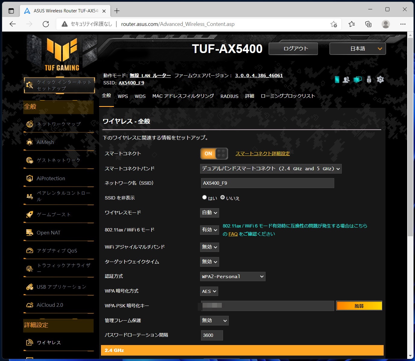Viewport: 415px width, 361px height.
Task: Click the browser back arrow
Action: (13, 24)
